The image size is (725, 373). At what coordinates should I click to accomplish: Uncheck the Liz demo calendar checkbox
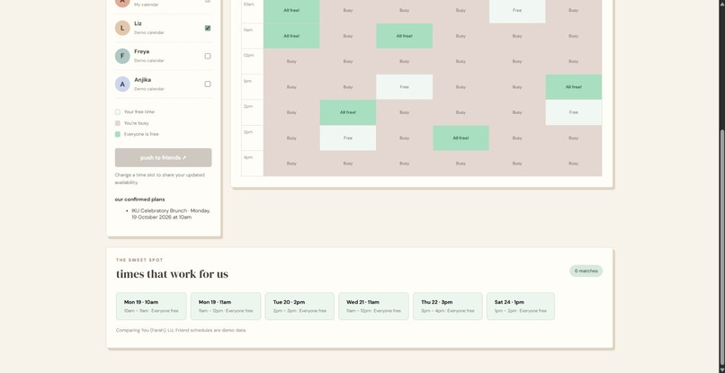coord(208,28)
